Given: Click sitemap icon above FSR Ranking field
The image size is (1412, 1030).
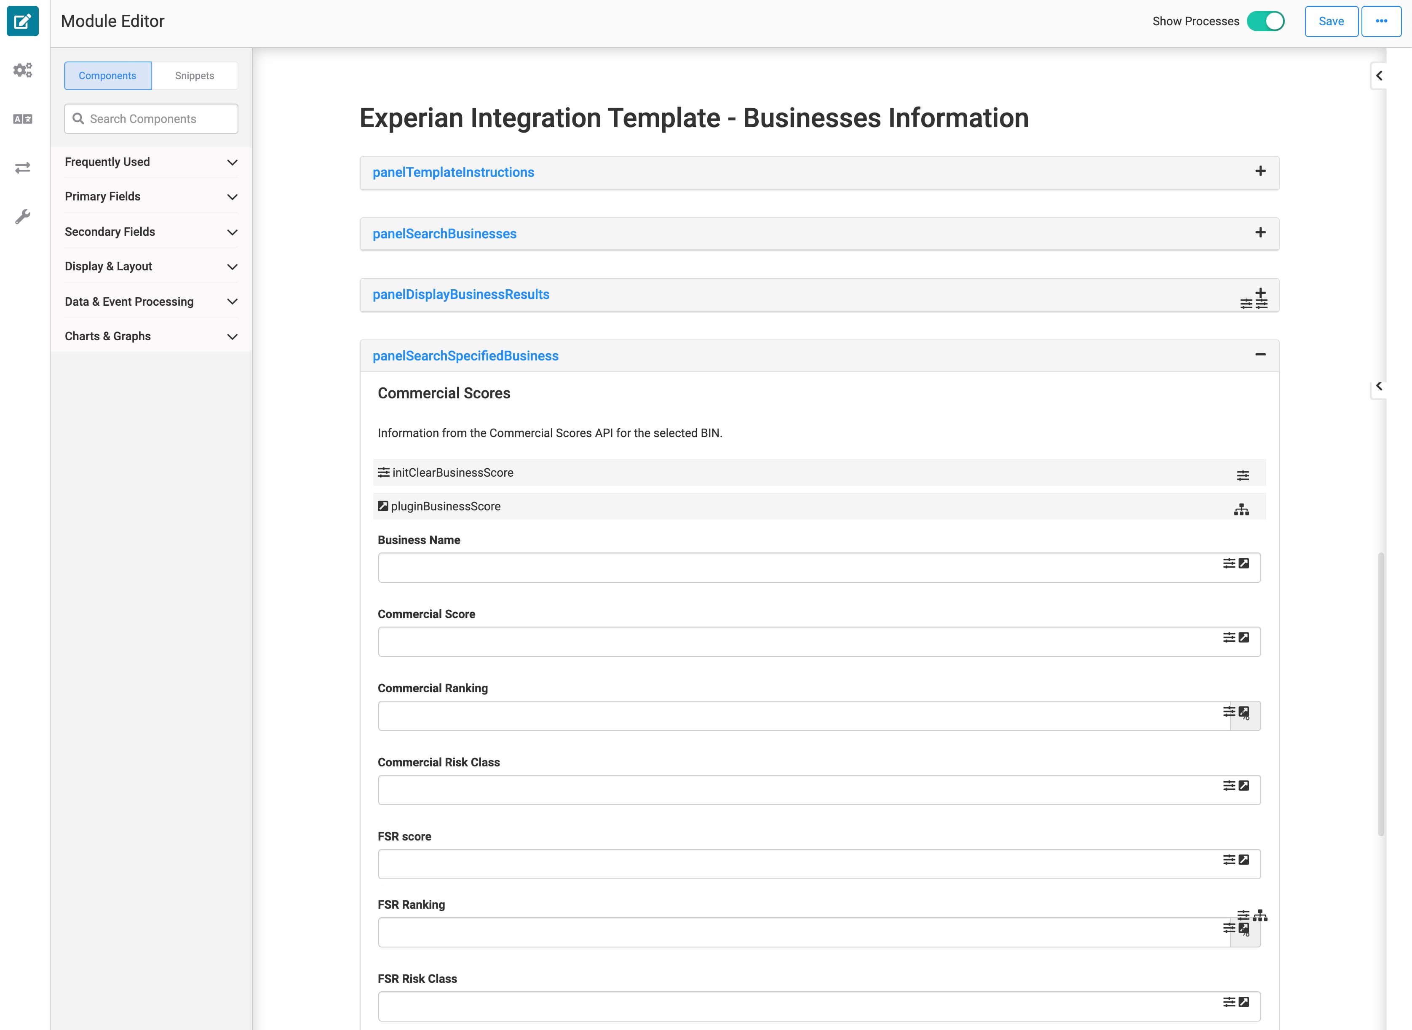Looking at the screenshot, I should 1260,915.
